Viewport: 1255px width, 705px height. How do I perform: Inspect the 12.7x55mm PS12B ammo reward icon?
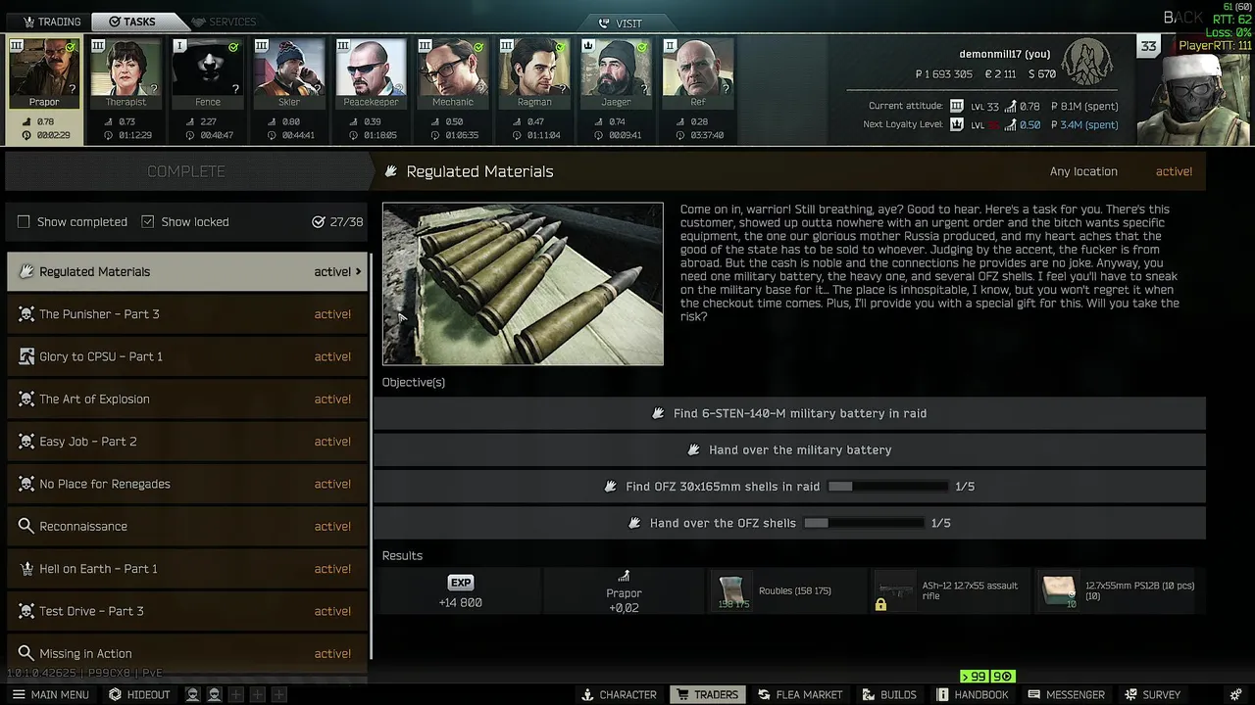[1059, 591]
